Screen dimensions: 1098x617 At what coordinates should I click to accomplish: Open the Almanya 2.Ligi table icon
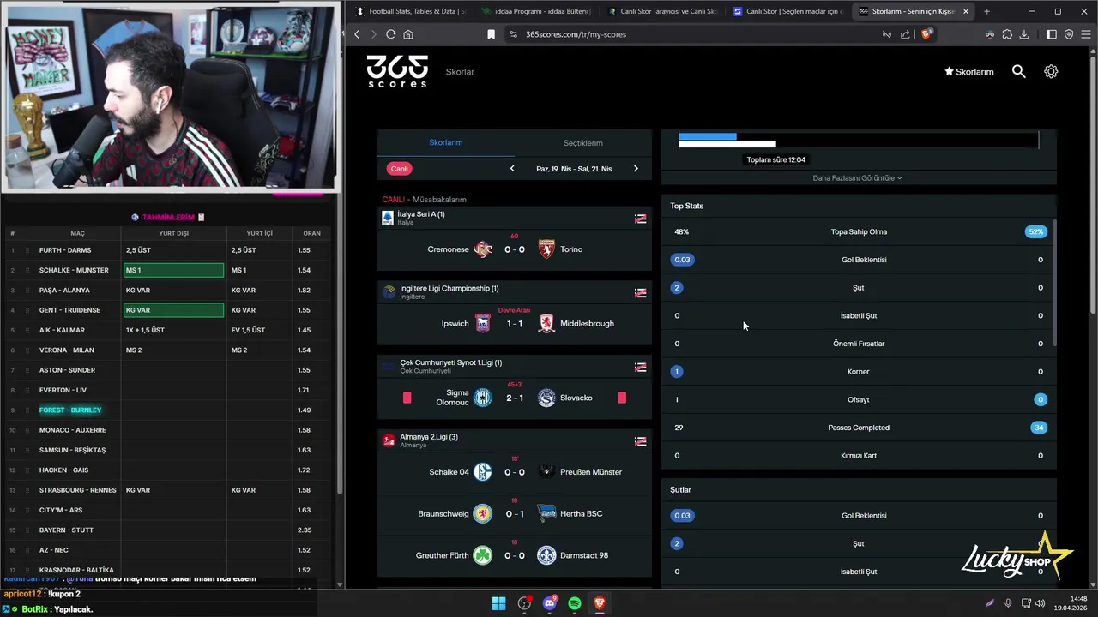(x=640, y=441)
